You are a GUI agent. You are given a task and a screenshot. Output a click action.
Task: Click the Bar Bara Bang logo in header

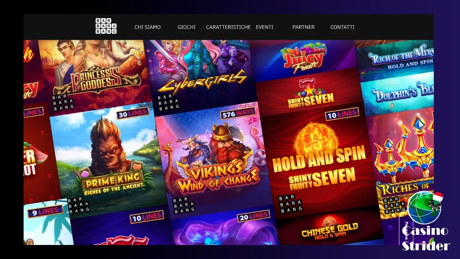(x=106, y=26)
